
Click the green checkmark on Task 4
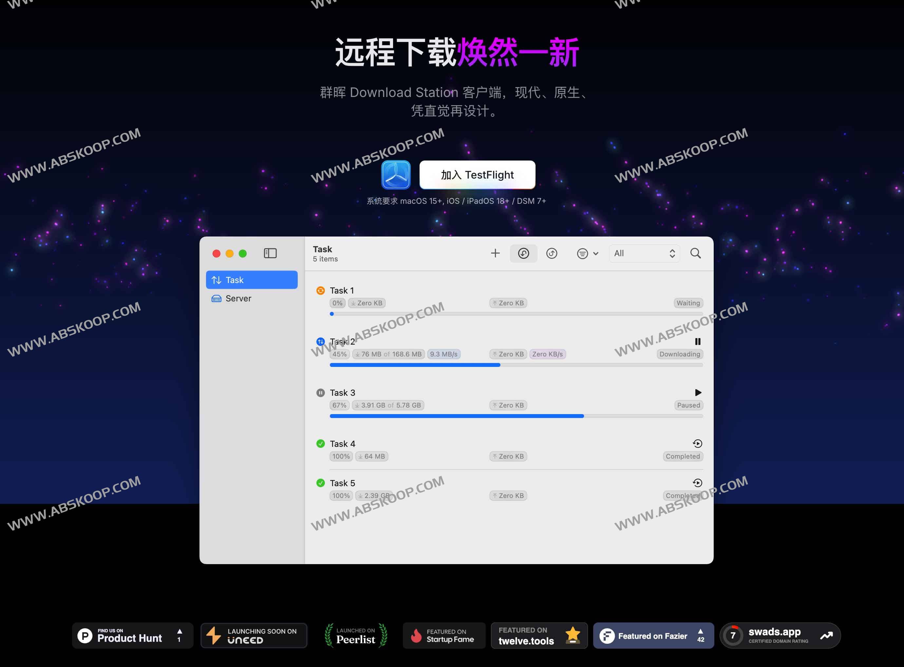click(320, 444)
